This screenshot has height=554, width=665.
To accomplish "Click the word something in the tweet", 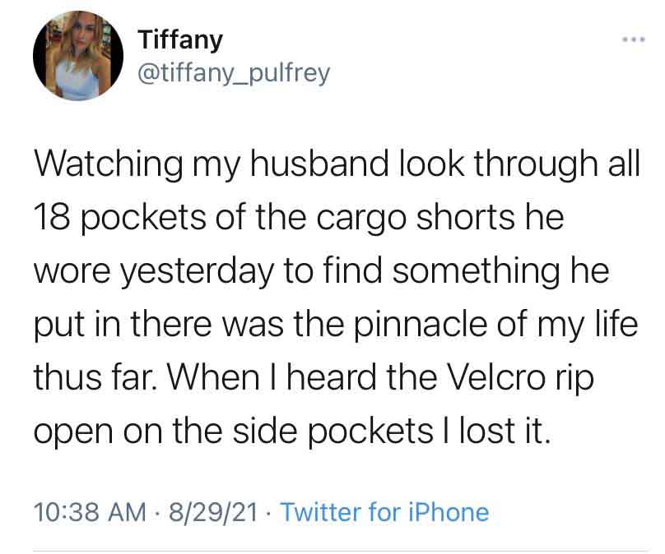I will coord(476,272).
